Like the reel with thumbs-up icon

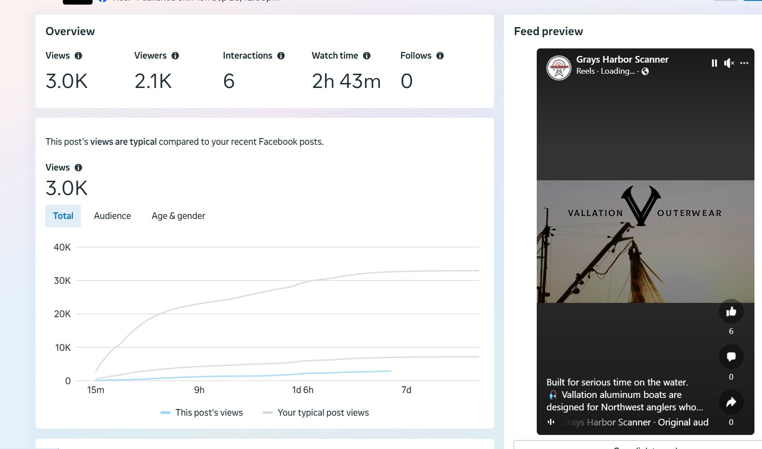click(x=731, y=312)
